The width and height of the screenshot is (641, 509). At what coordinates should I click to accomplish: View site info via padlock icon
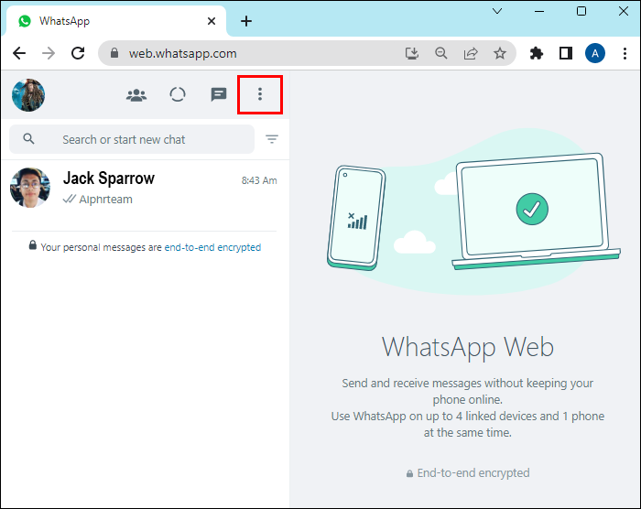point(114,53)
